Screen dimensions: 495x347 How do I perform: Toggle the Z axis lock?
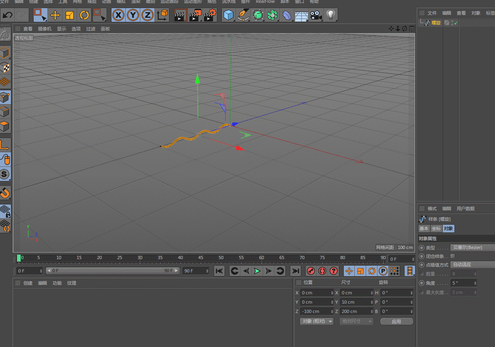click(x=148, y=15)
